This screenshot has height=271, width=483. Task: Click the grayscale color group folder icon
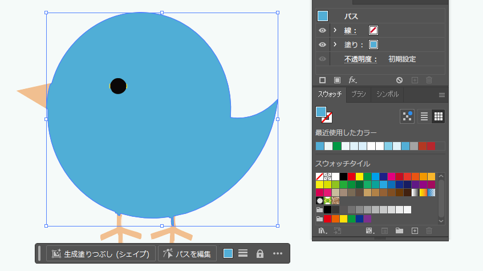coord(320,210)
